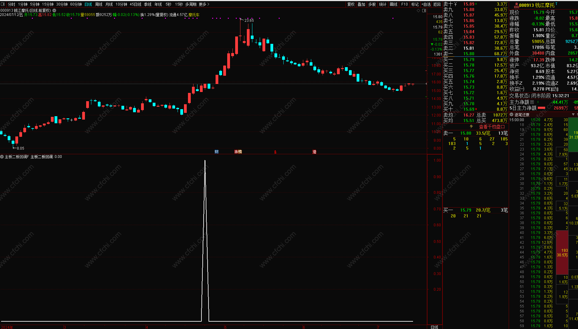Viewport: 578px width, 329px height.
Task: Click the red down arrow by 15.69
Action: click(476, 109)
